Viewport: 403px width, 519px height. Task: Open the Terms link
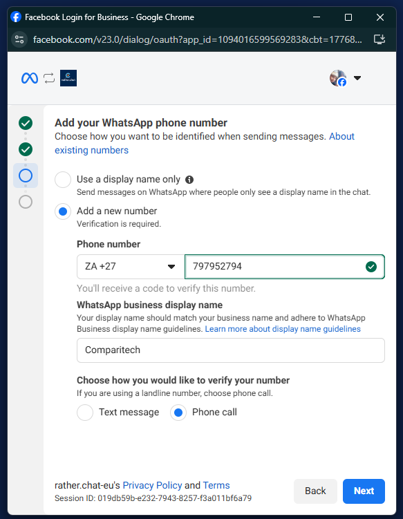point(216,485)
